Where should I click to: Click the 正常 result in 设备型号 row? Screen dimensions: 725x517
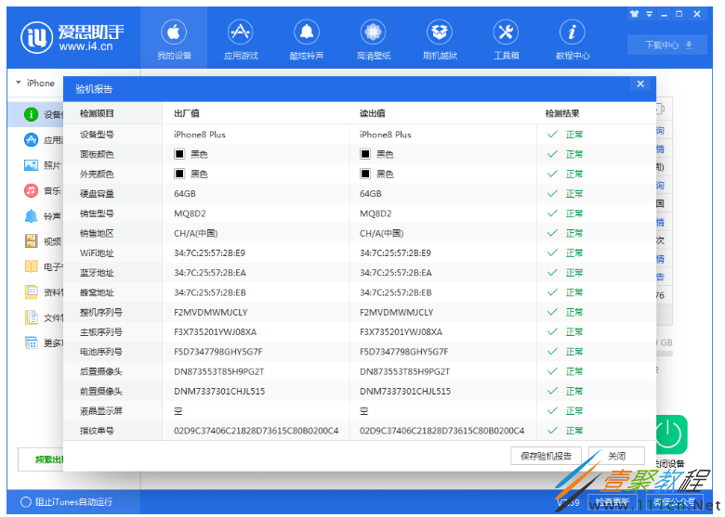[x=574, y=135]
